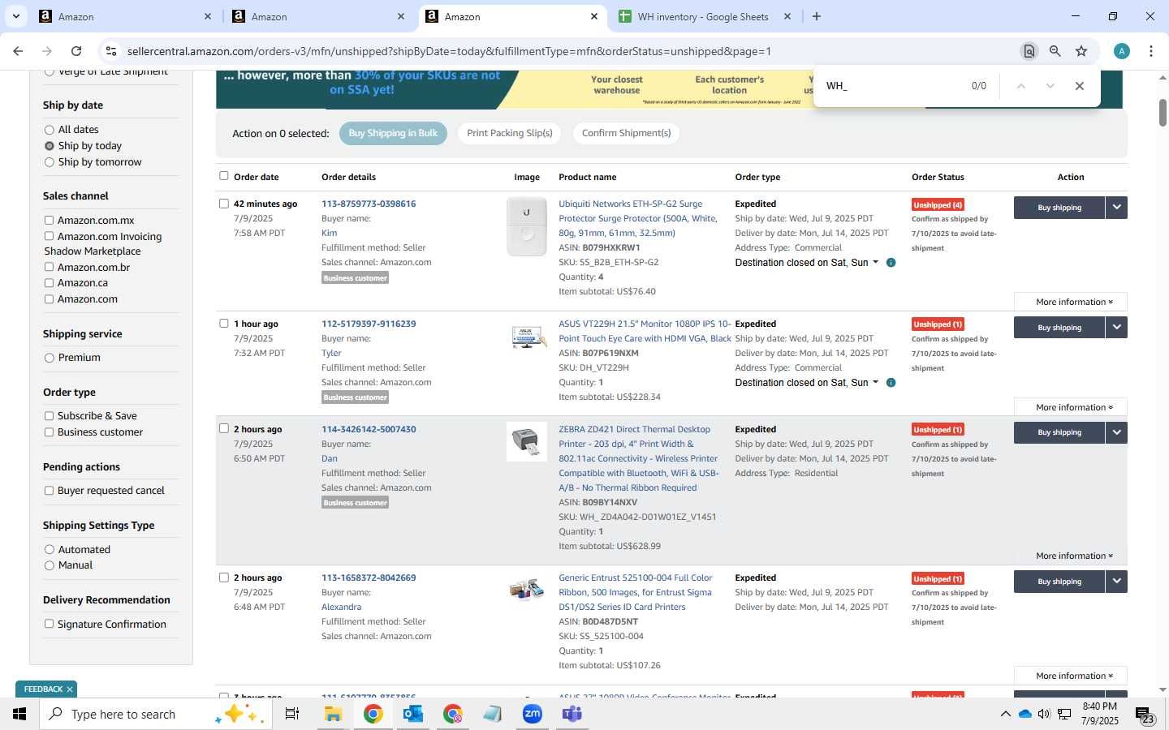Image resolution: width=1169 pixels, height=730 pixels.
Task: Tick select-all orders checkbox in header
Action: 224,175
